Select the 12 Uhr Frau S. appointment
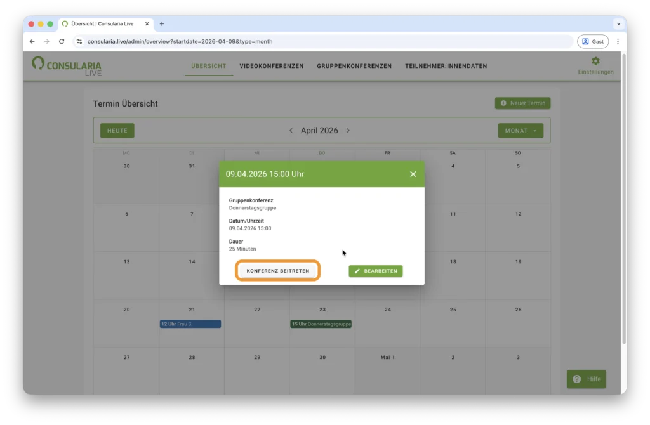Viewport: 650px width, 425px height. [190, 324]
